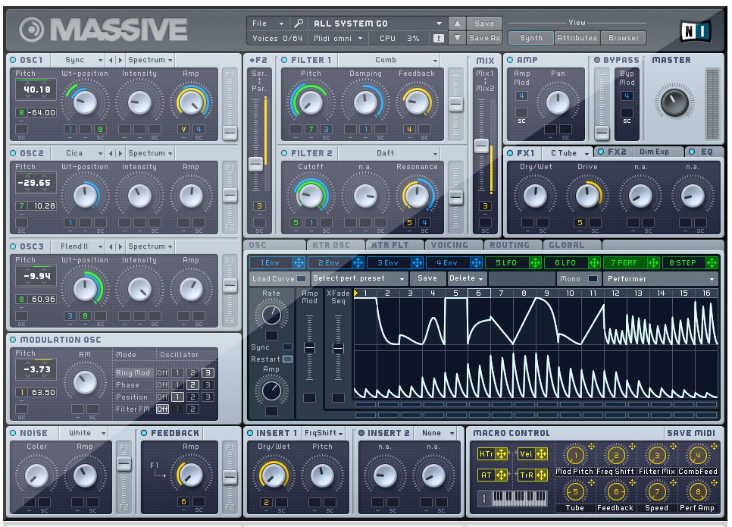Open Insert 1 FrqShift effect dropdown
The image size is (732, 527).
coord(324,433)
